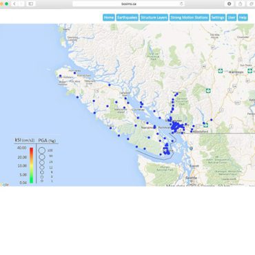Open the downloads icon in toolbar
The width and height of the screenshot is (255, 255).
[229, 4]
